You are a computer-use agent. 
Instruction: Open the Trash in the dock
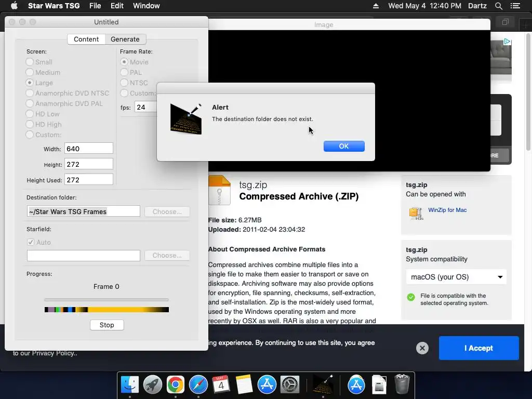point(402,384)
